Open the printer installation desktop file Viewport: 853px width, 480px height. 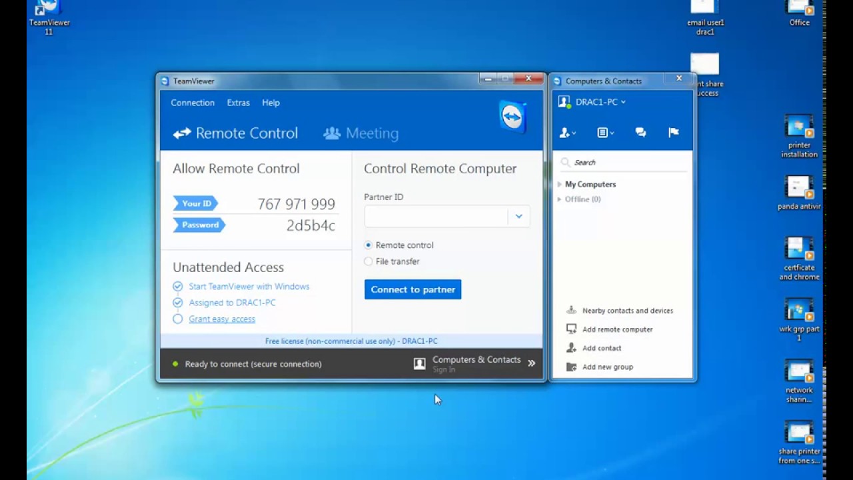point(800,137)
